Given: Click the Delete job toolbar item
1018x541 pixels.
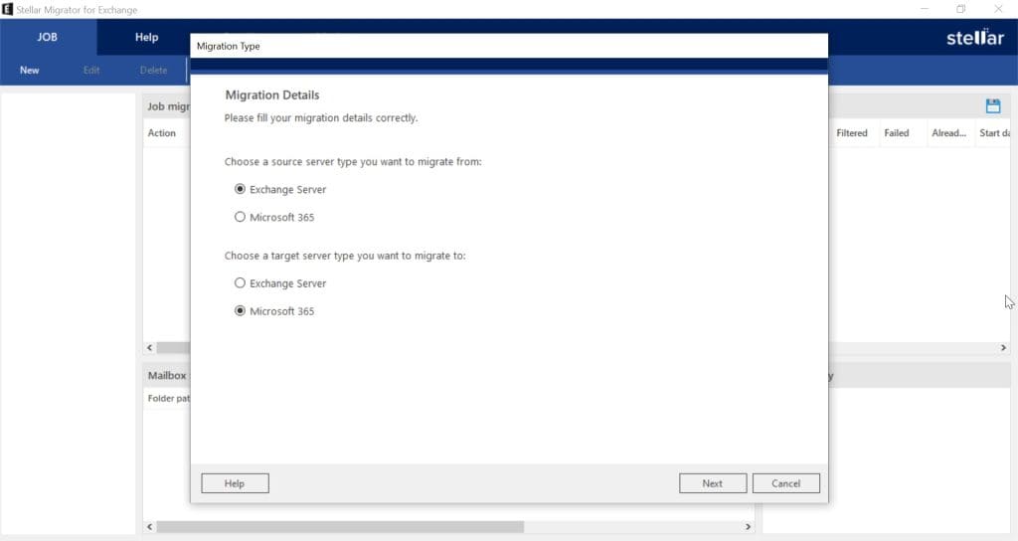Looking at the screenshot, I should point(154,71).
